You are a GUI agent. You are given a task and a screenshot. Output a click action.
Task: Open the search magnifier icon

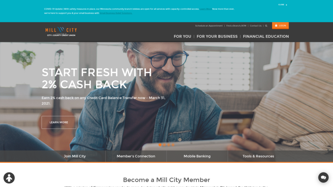pos(266,26)
